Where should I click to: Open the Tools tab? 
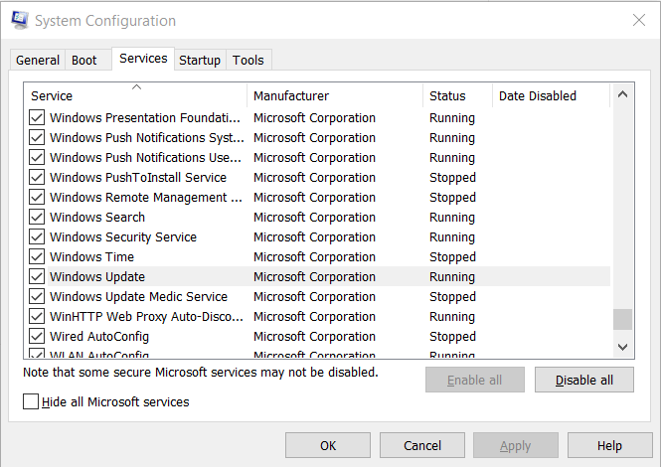tap(248, 60)
